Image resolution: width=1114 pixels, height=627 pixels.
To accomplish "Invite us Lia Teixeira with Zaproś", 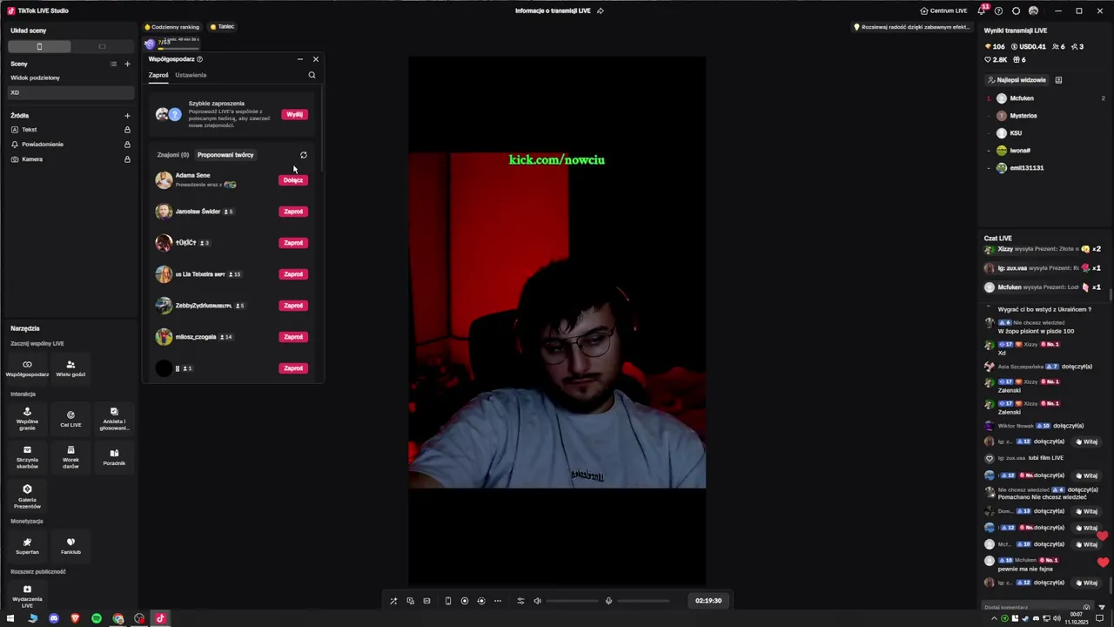I will [x=293, y=274].
